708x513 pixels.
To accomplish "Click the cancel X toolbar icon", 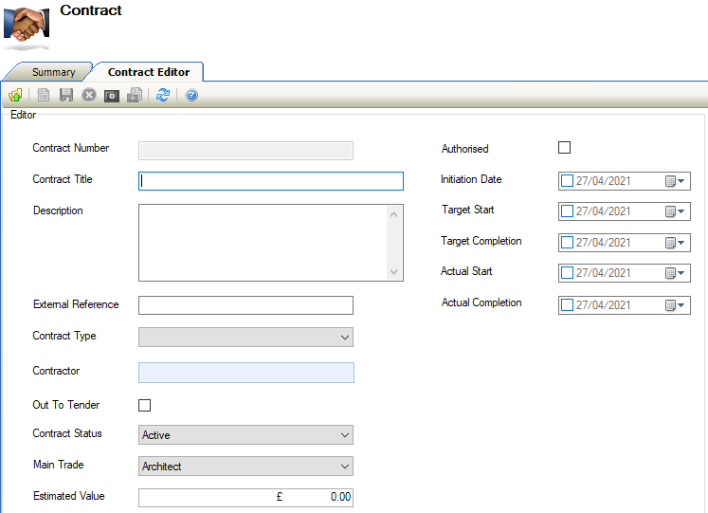I will click(x=89, y=95).
